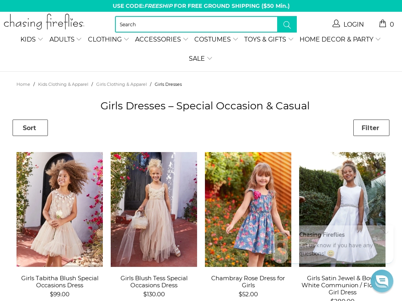Open the Chambray Rose Dress thumbnail
Viewport: 402px width, 301px height.
tap(248, 209)
